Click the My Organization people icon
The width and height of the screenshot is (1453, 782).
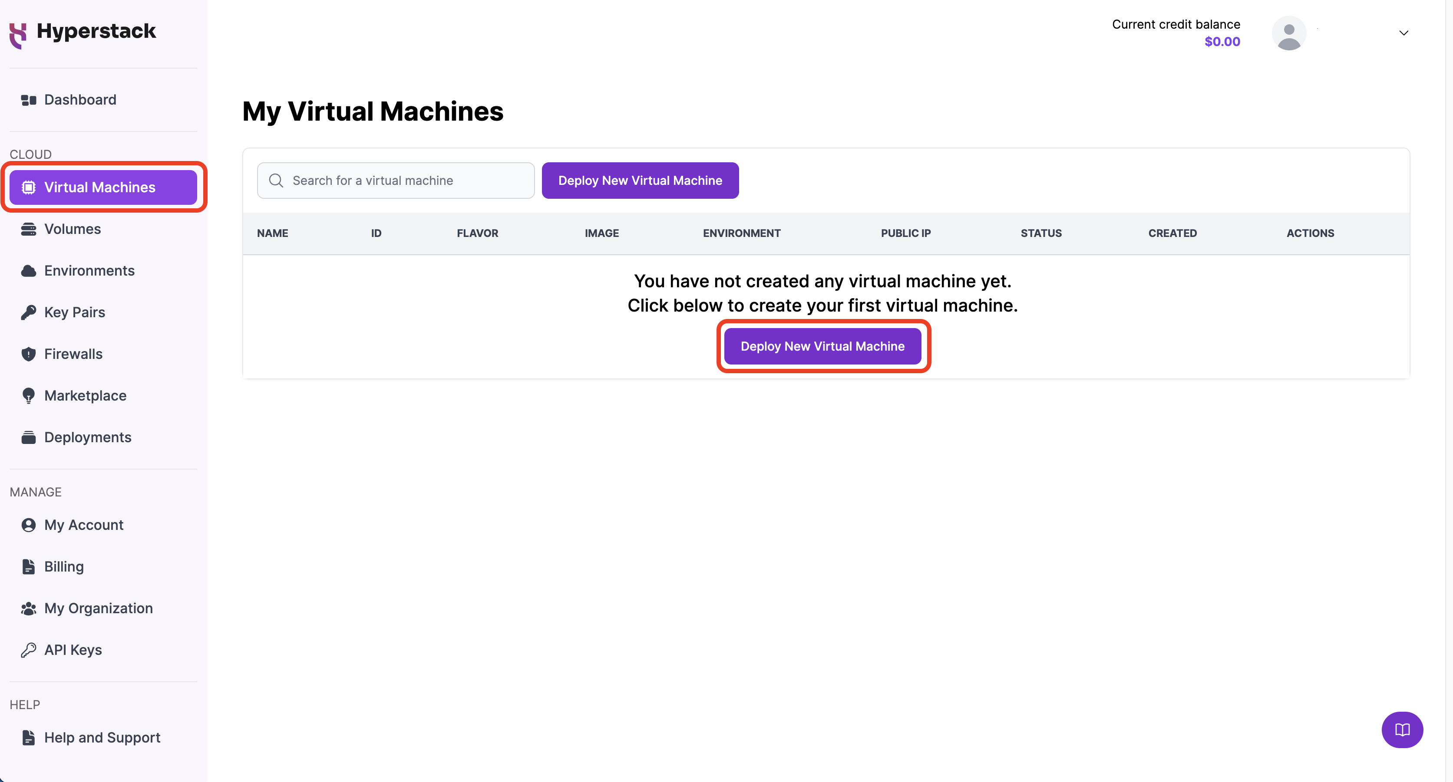[28, 608]
